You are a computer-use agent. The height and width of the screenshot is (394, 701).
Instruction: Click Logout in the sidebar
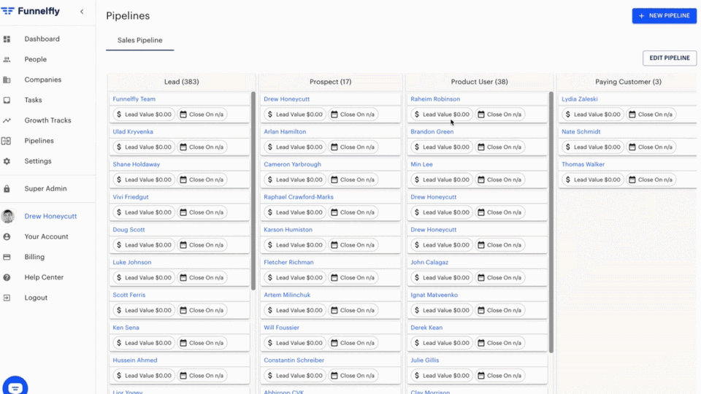point(36,298)
